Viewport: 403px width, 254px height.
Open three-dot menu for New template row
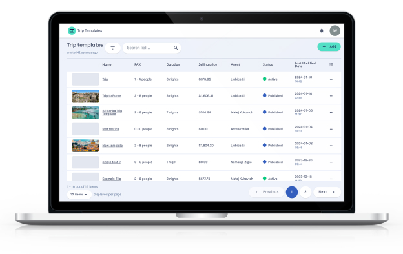331,146
